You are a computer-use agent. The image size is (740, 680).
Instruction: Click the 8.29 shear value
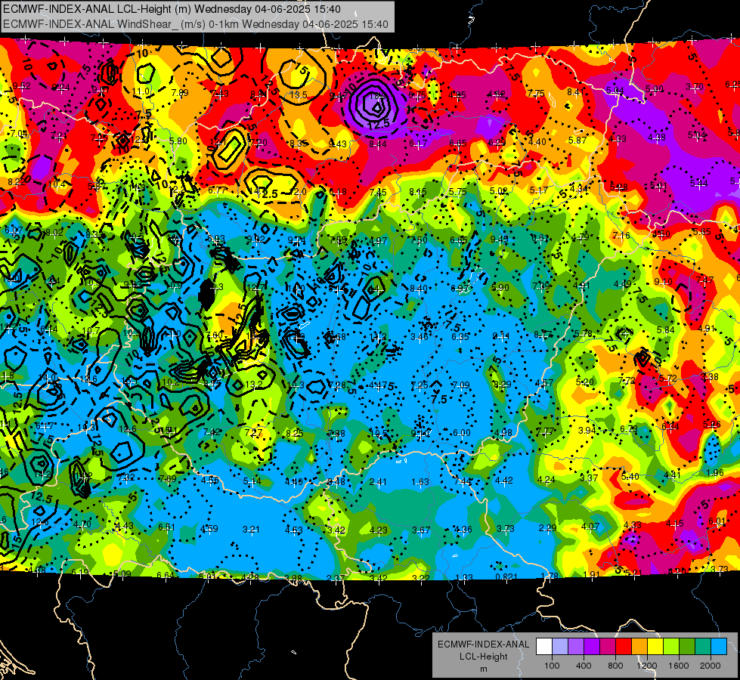coord(502,384)
